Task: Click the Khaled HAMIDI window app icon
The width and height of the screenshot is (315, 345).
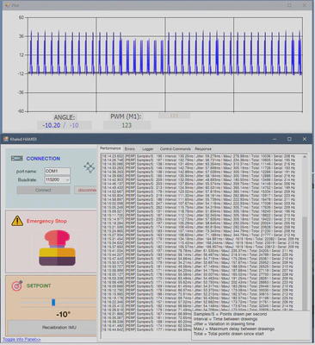Action: 6,139
